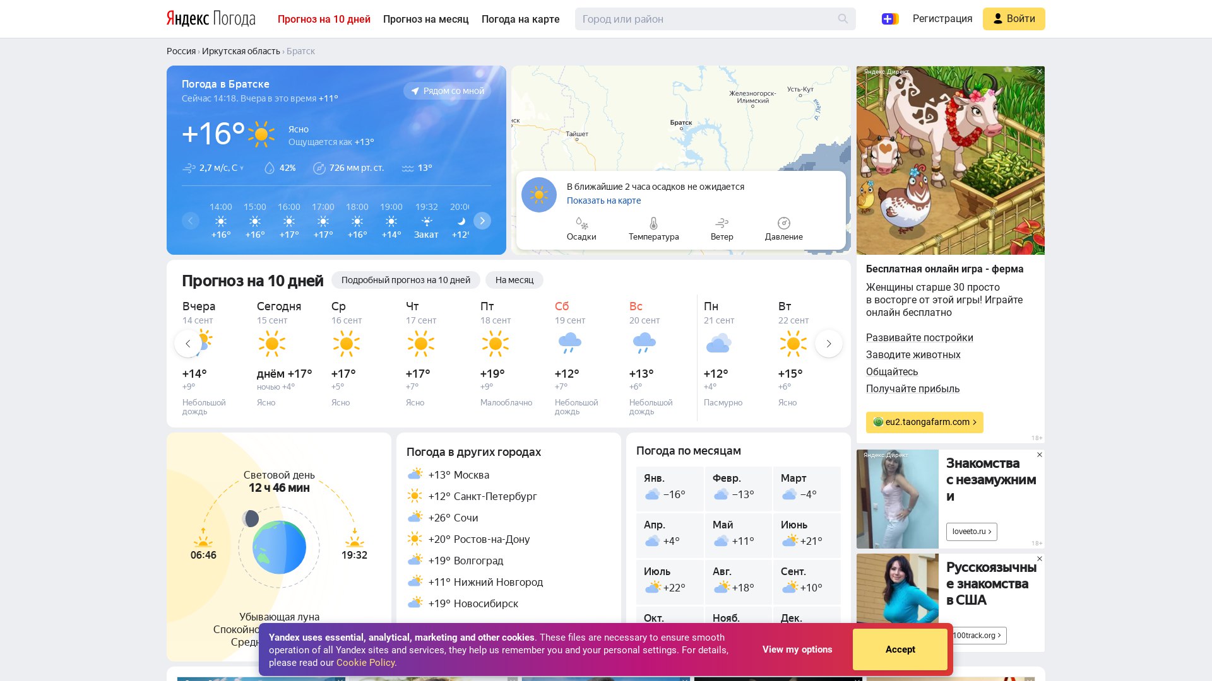This screenshot has height=681, width=1212.
Task: Select the Осадки precipitation map icon
Action: (x=581, y=224)
